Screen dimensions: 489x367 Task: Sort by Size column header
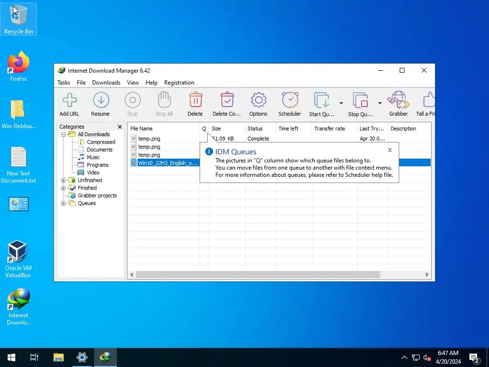[x=227, y=129]
